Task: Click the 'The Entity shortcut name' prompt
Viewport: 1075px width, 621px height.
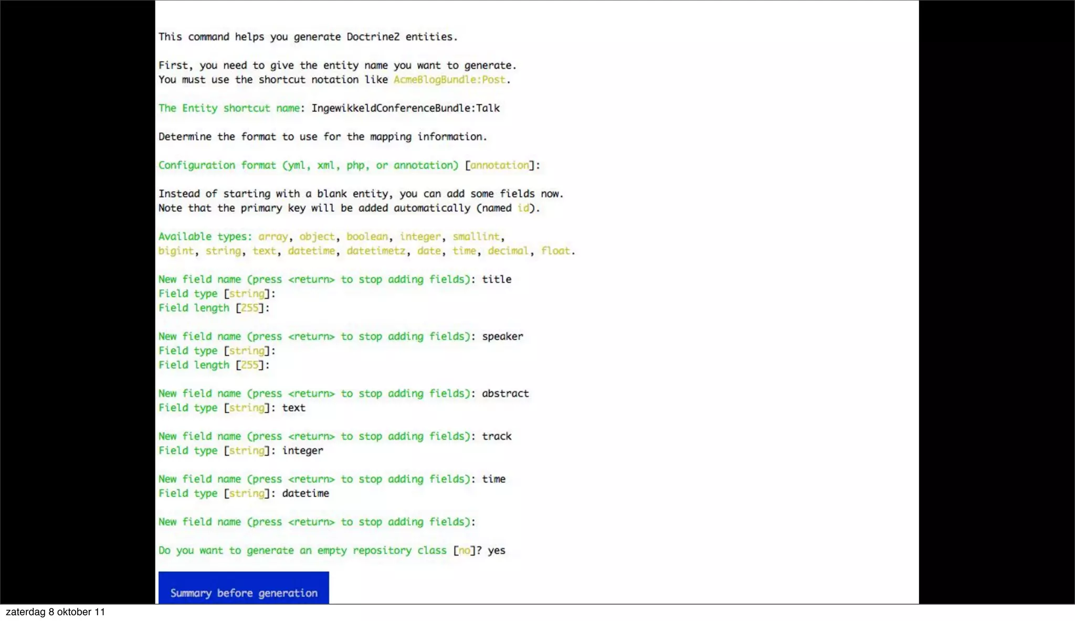Action: click(x=229, y=108)
